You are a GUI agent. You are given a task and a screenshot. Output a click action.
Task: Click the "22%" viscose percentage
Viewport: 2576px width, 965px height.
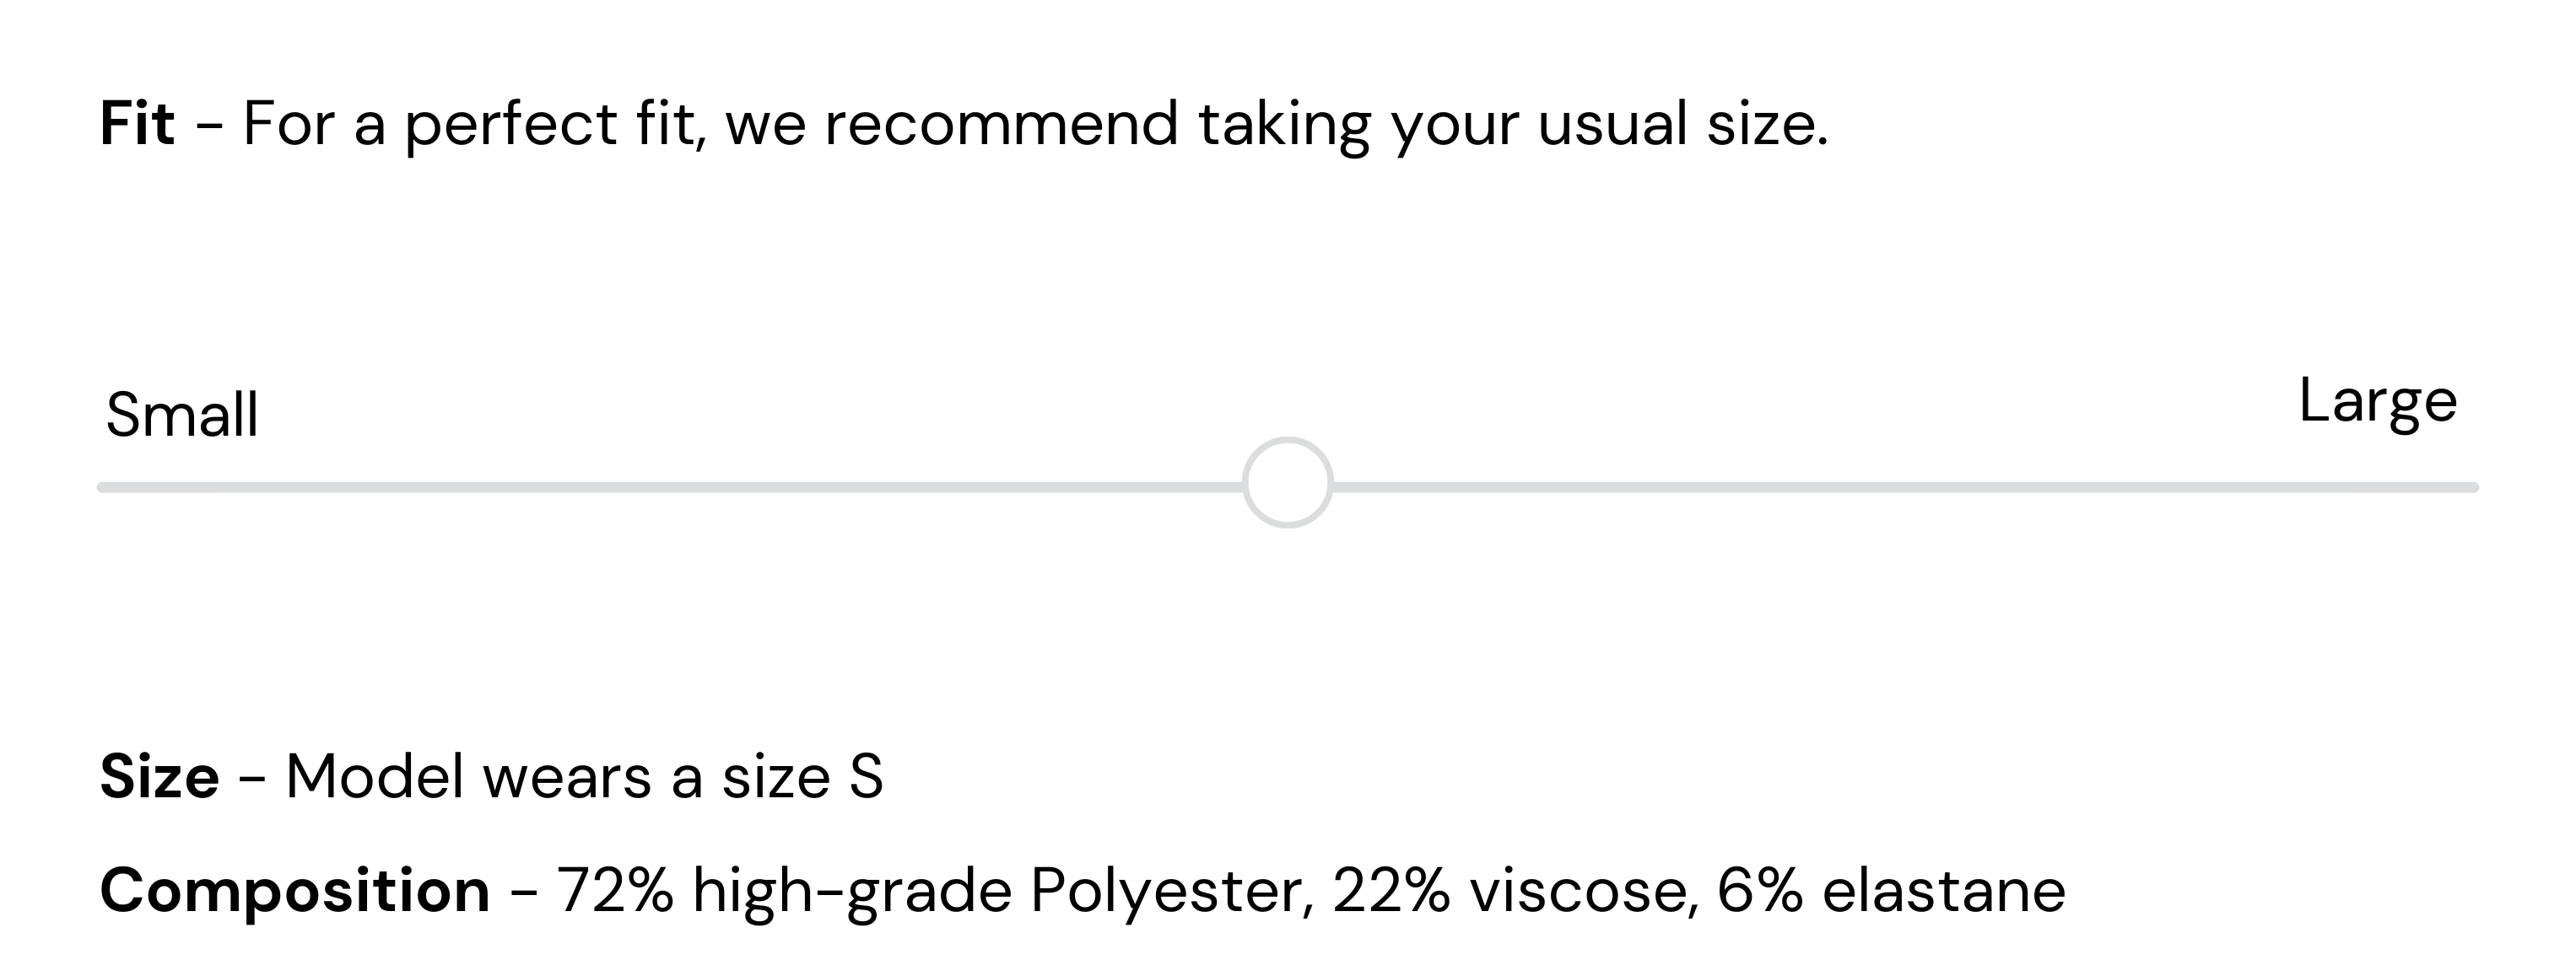pyautogui.click(x=1391, y=890)
